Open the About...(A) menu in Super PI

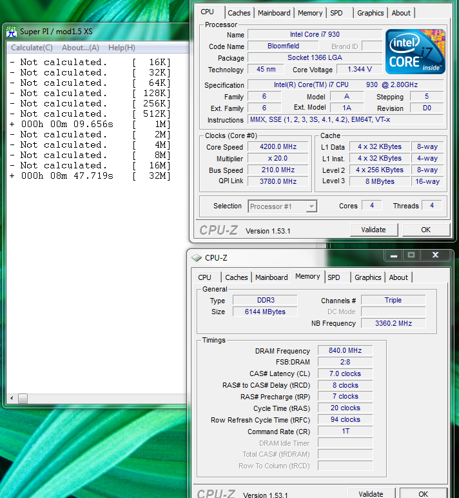81,48
